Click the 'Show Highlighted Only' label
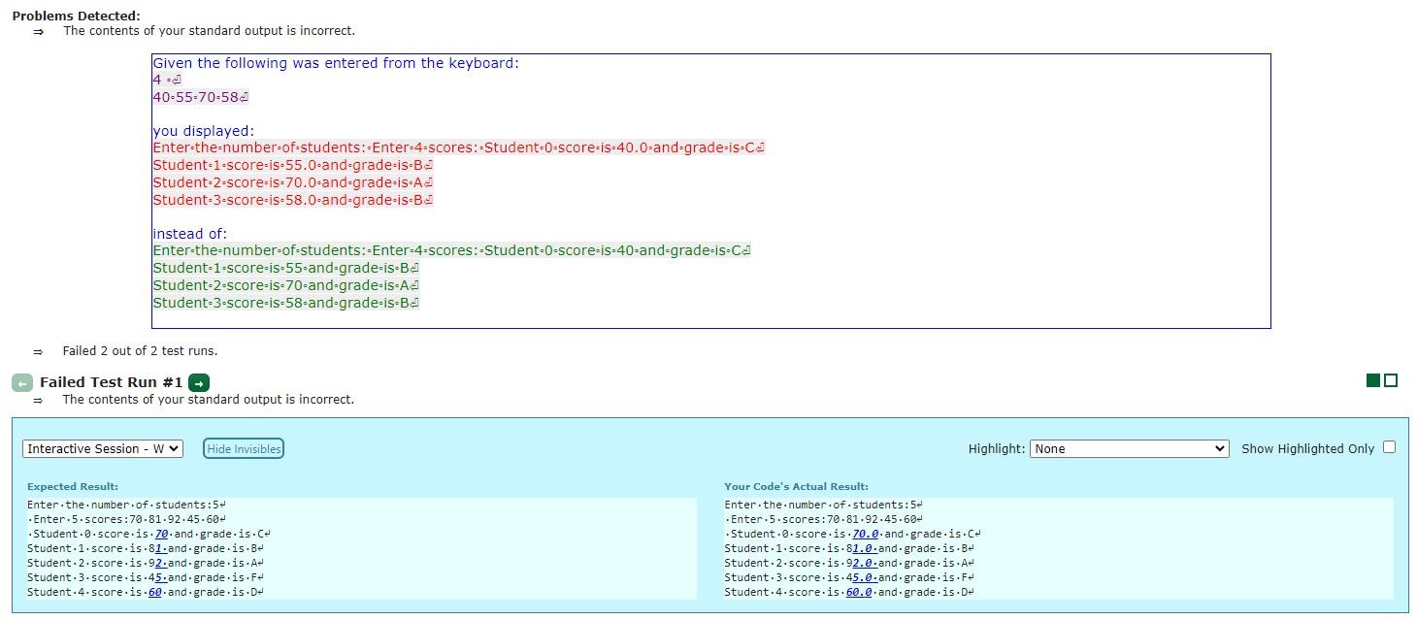Screen dimensions: 1417x620 point(1307,448)
